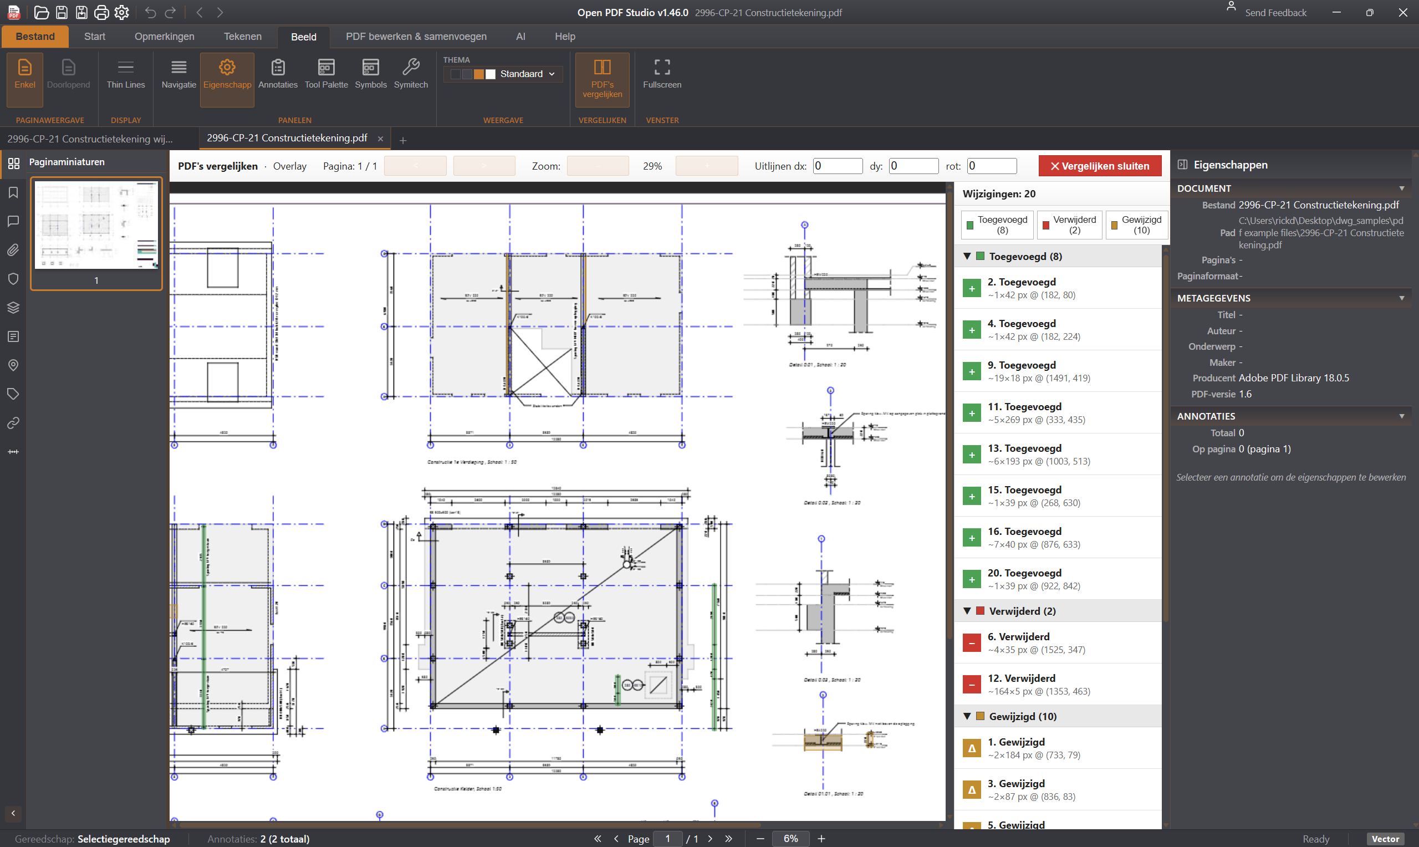1419x847 pixels.
Task: Select the white theme swatch
Action: click(x=490, y=74)
